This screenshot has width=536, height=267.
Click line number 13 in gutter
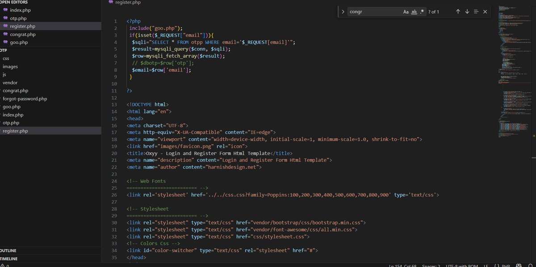click(x=114, y=104)
